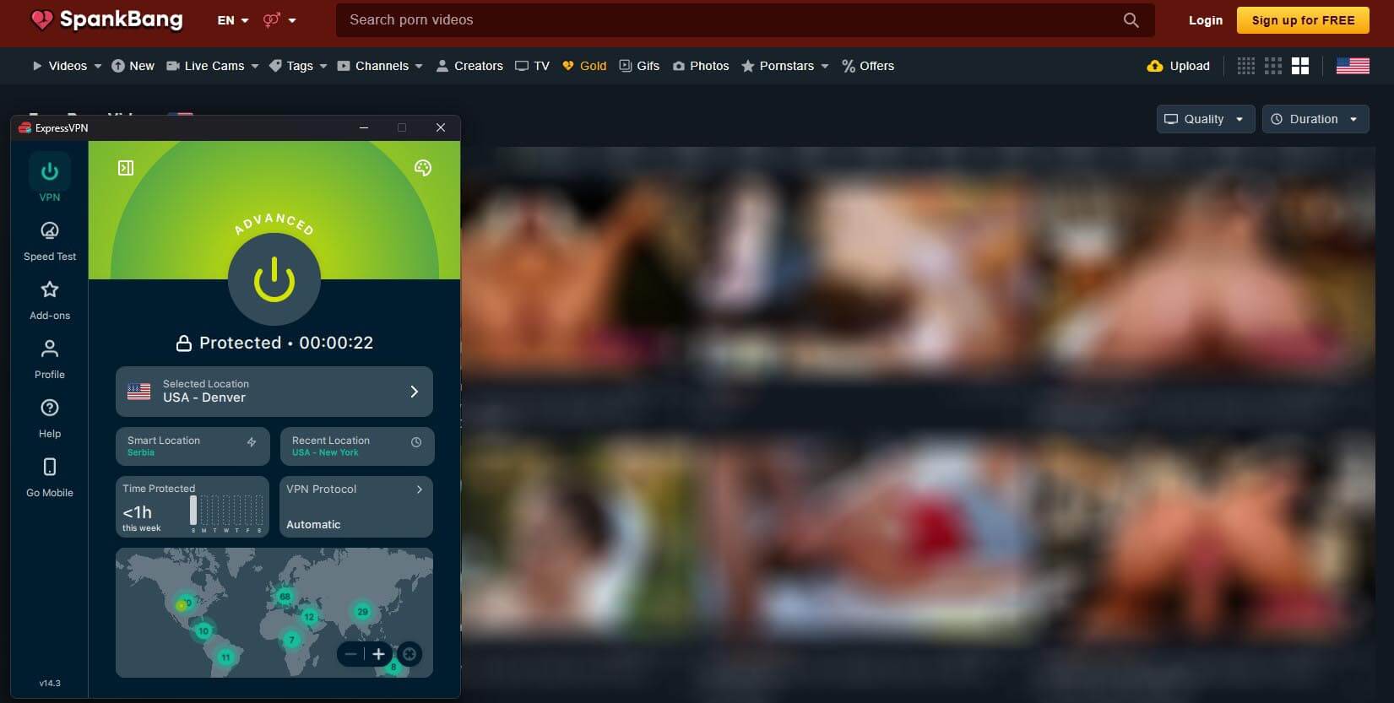Select the large thumbnail grid layout
This screenshot has width=1394, height=703.
point(1300,66)
